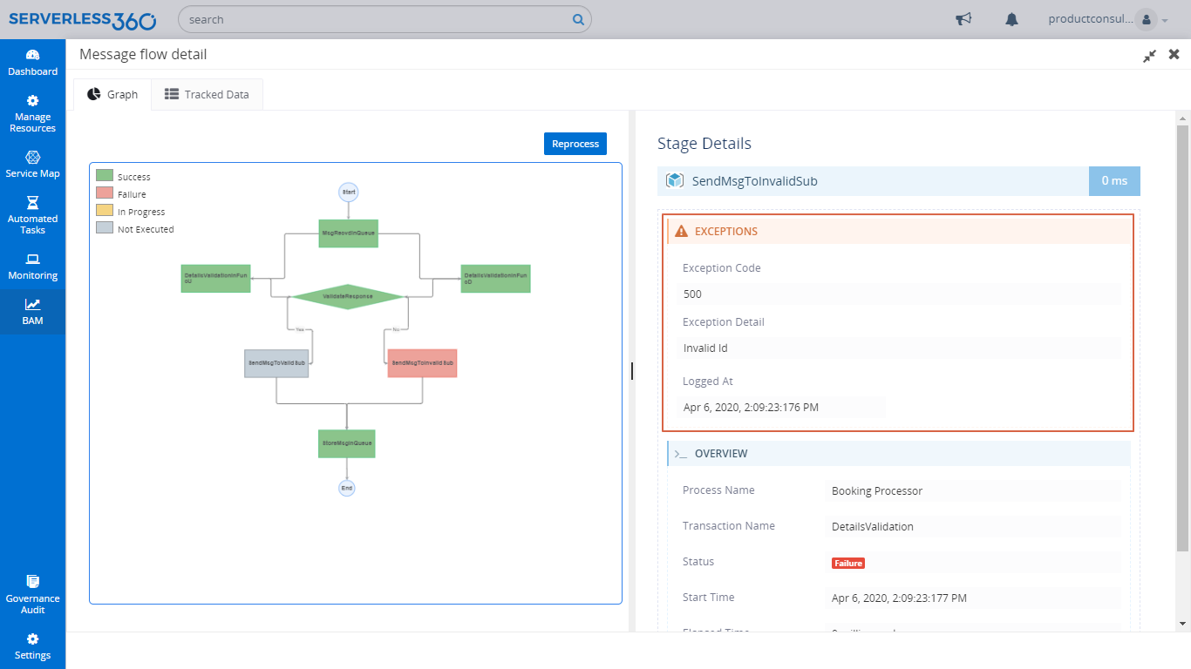This screenshot has width=1191, height=669.
Task: Switch to the Graph tab
Action: point(112,94)
